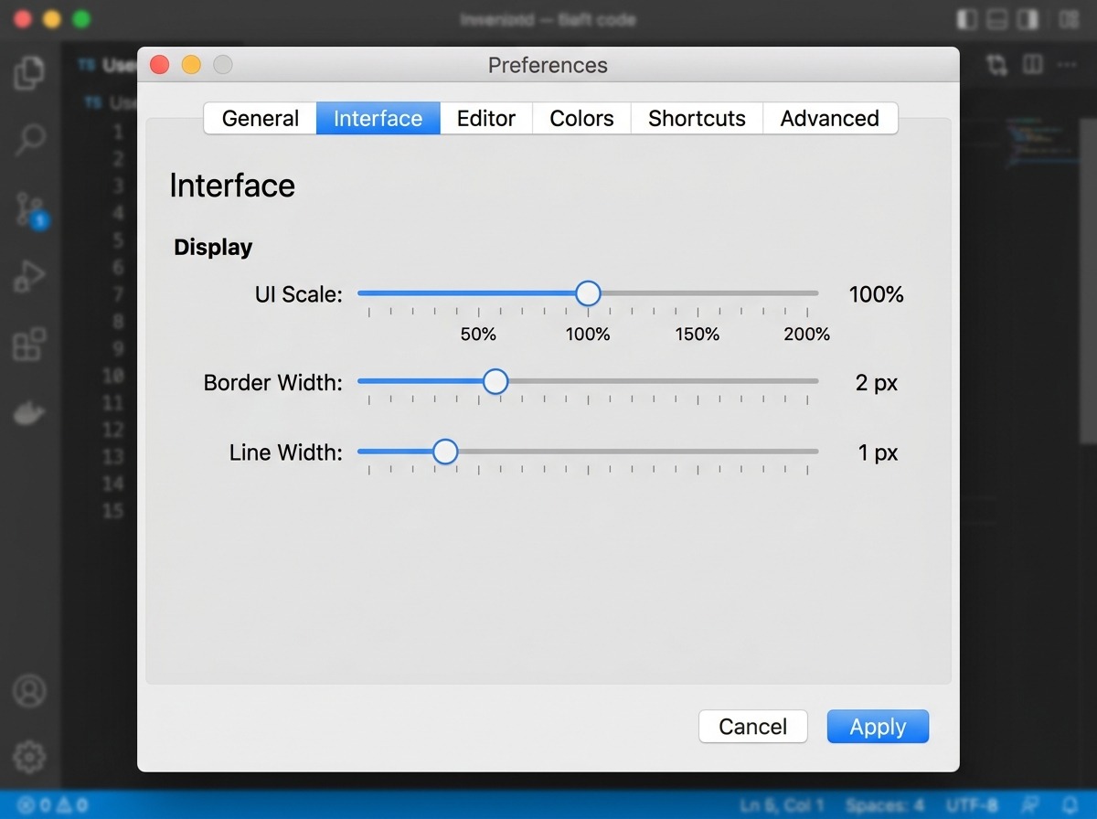
Task: Click the "Display" section heading
Action: pyautogui.click(x=213, y=248)
